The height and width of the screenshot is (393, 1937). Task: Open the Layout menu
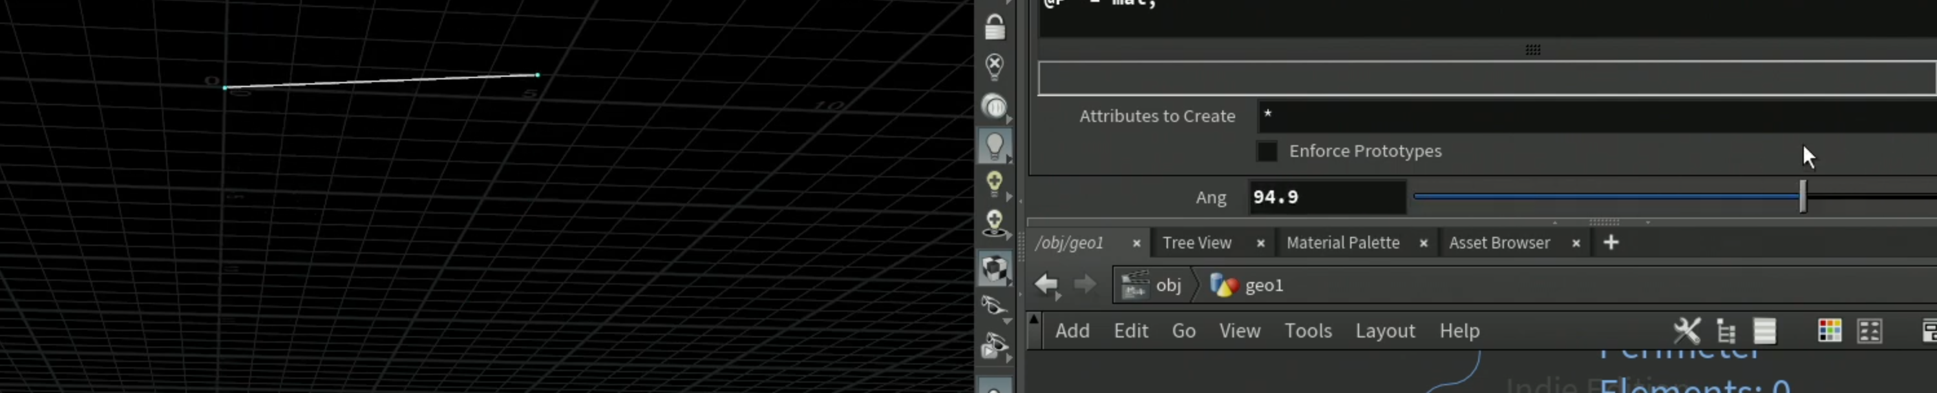pos(1385,330)
